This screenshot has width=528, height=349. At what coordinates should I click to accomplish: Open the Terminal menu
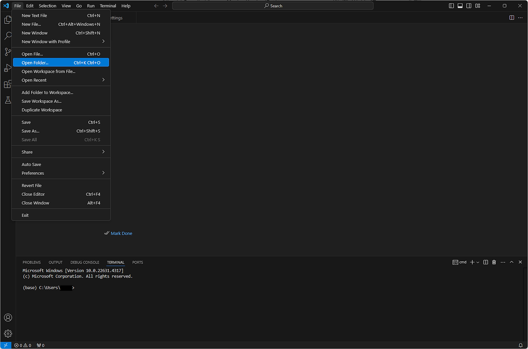point(108,5)
